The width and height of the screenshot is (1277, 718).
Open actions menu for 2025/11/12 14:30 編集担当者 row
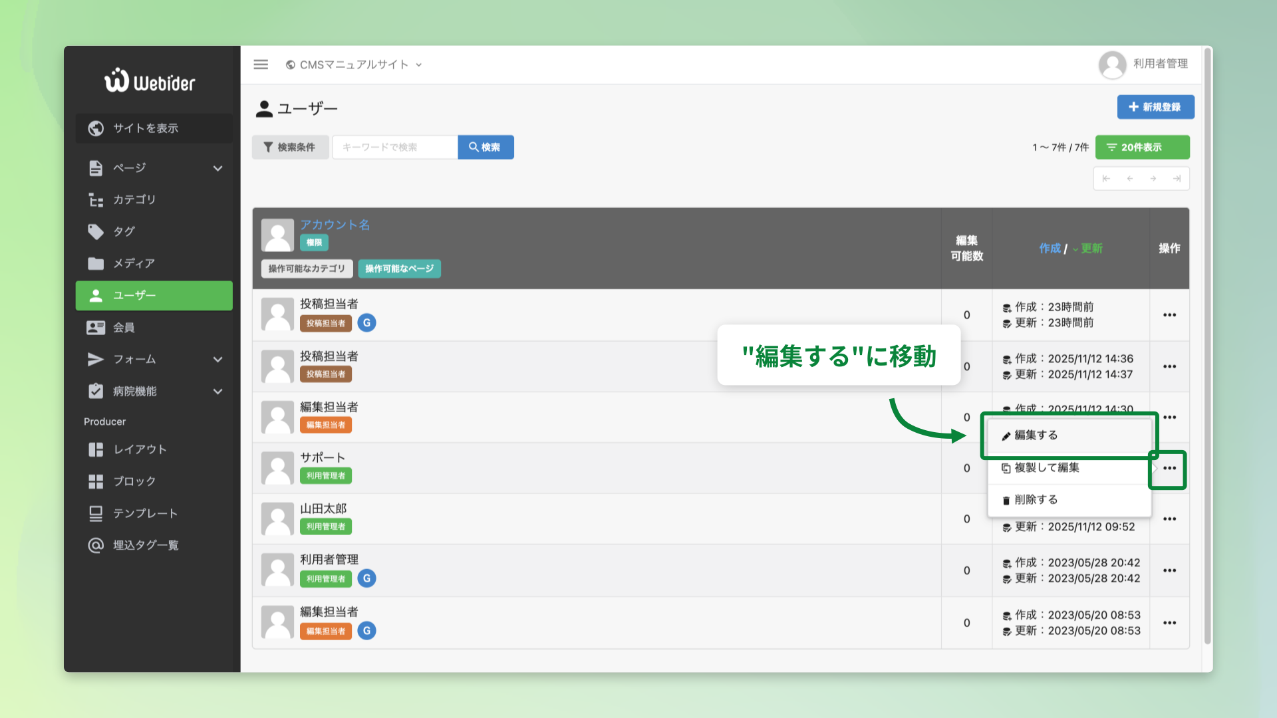pyautogui.click(x=1169, y=418)
